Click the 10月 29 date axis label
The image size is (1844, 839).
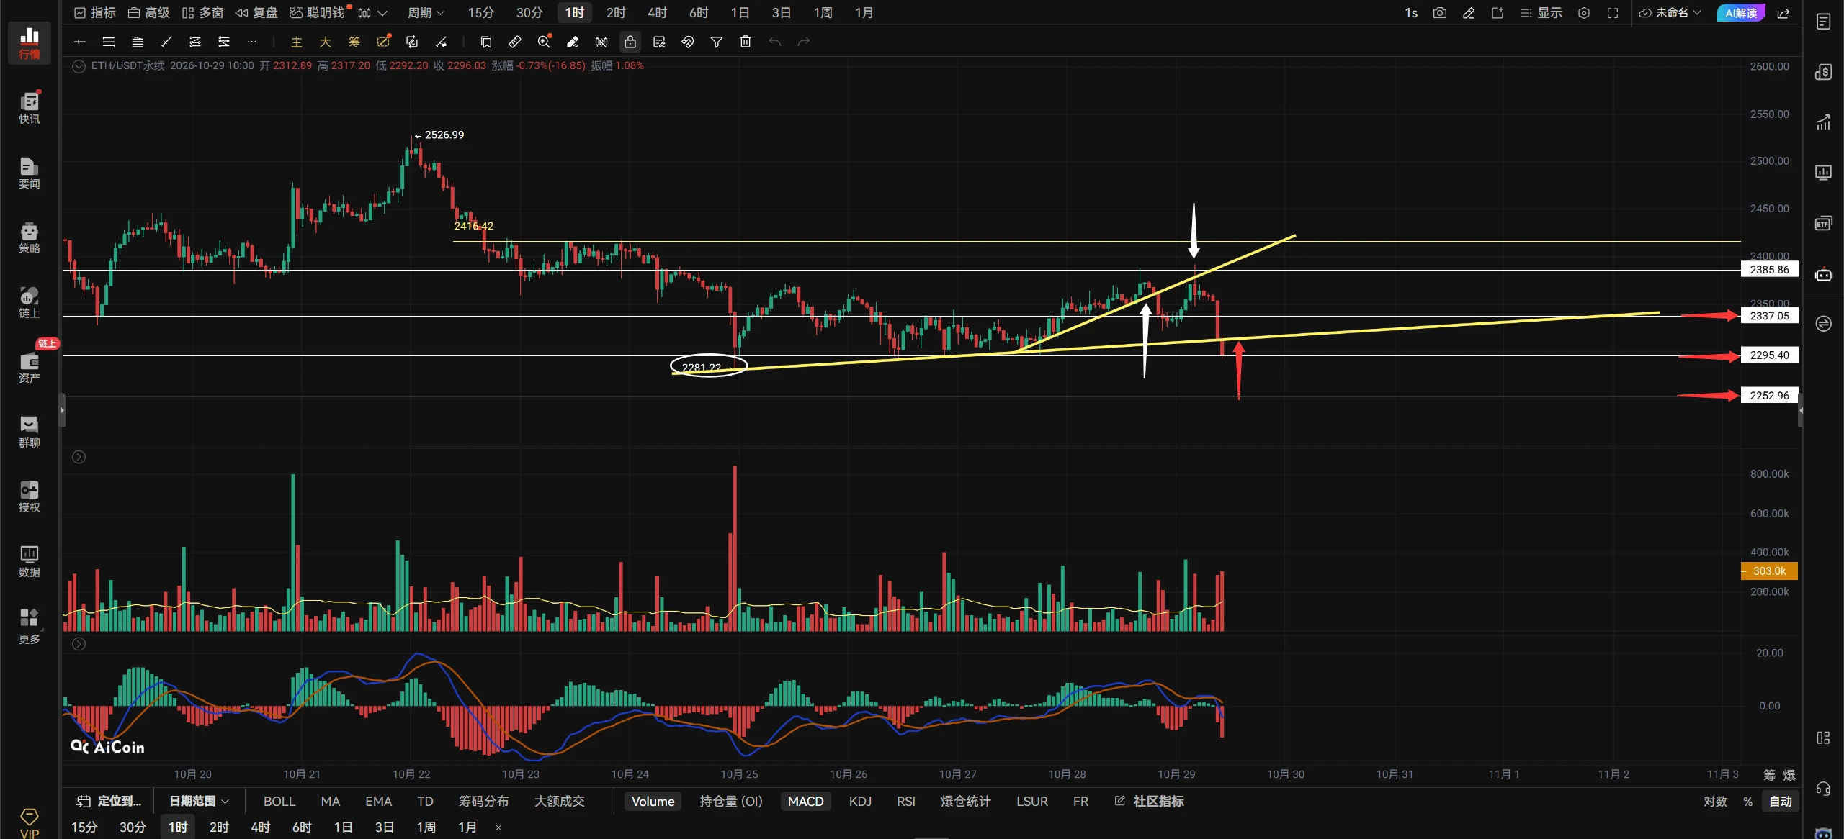pos(1176,774)
